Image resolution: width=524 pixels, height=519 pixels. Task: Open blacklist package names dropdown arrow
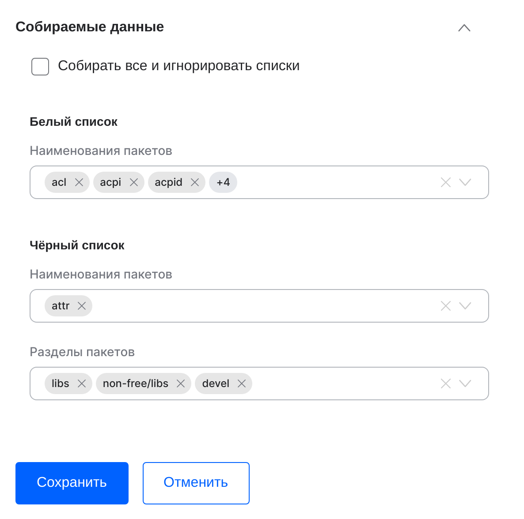[x=465, y=306]
